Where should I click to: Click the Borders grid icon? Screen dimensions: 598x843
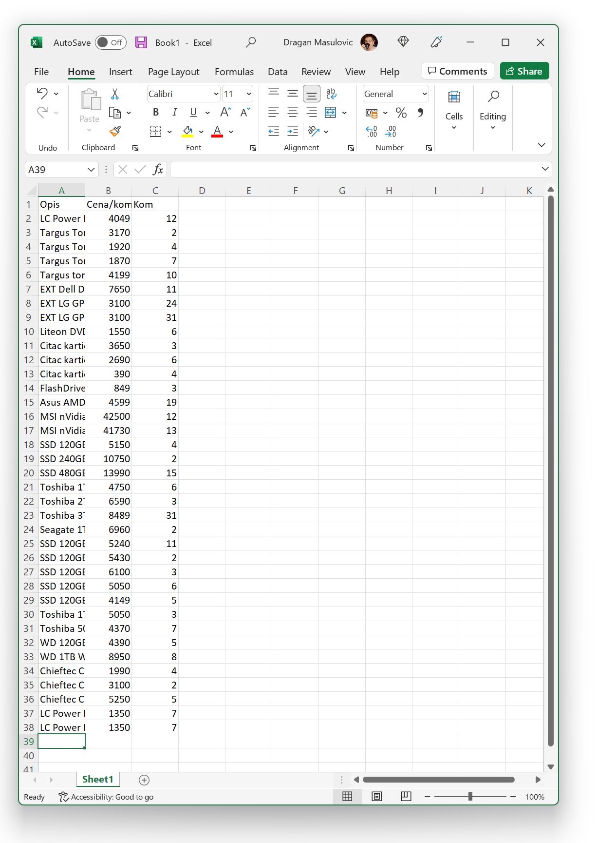click(x=155, y=131)
